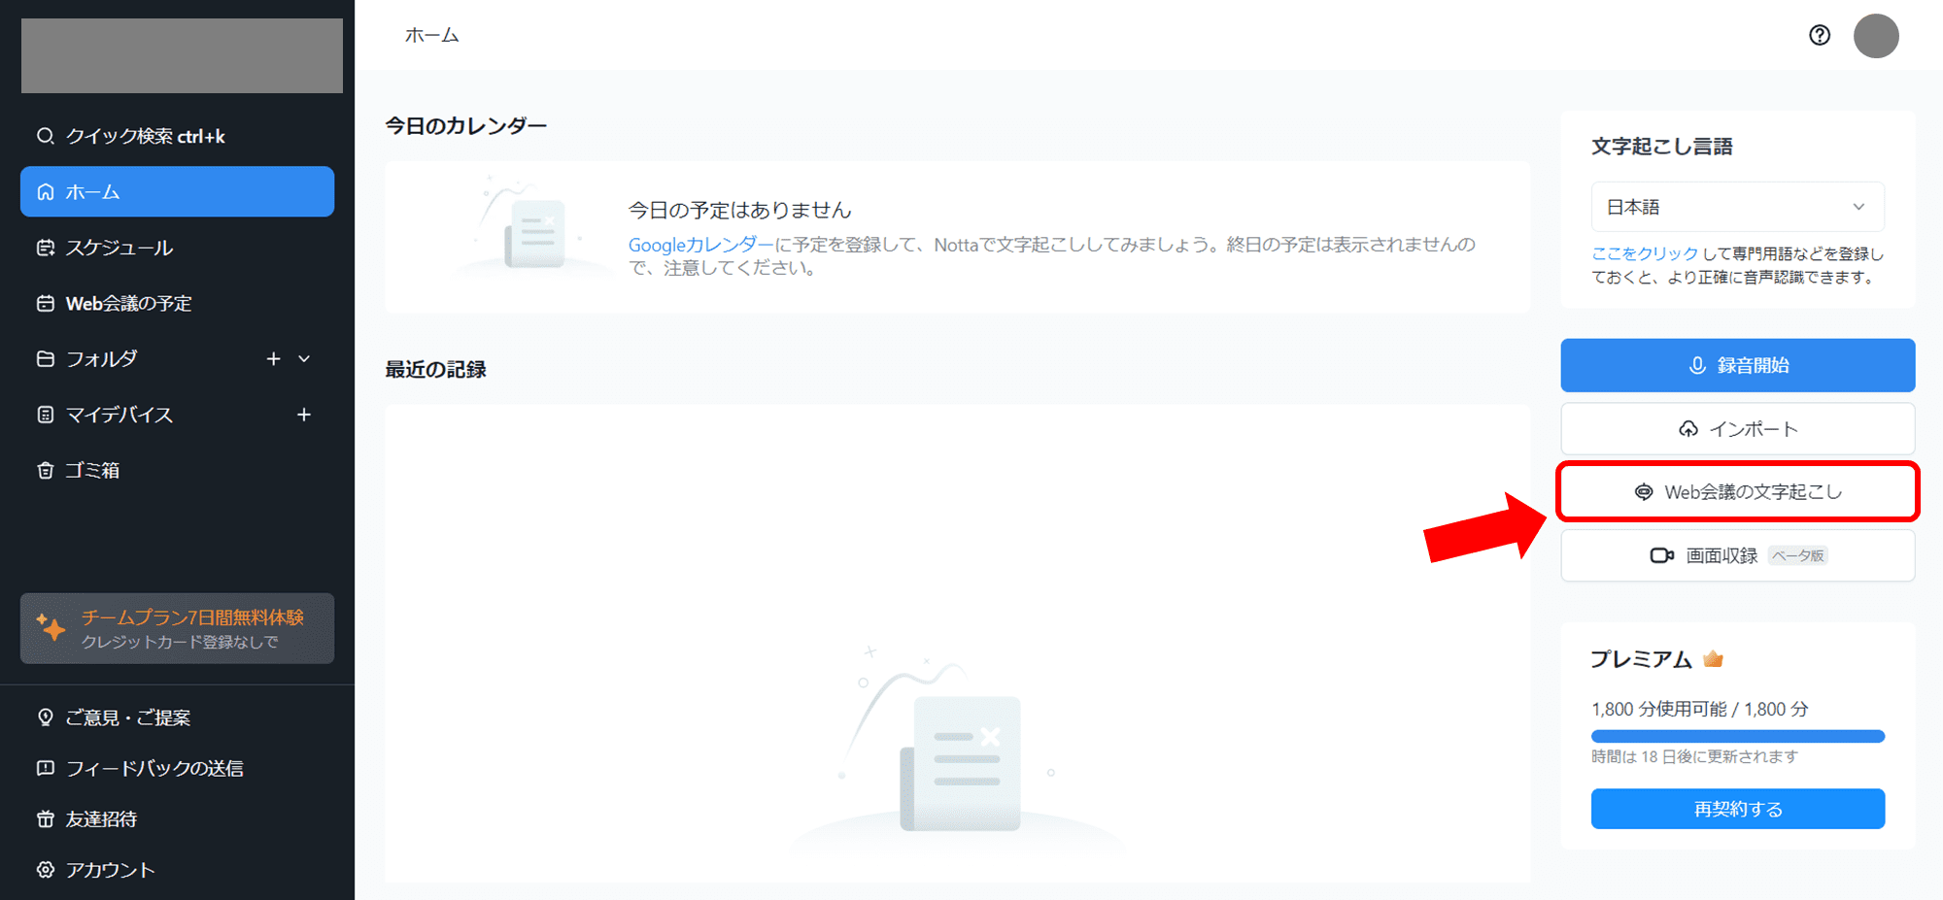Viewport: 1943px width, 900px height.
Task: Click the premium crown icon
Action: [1713, 659]
